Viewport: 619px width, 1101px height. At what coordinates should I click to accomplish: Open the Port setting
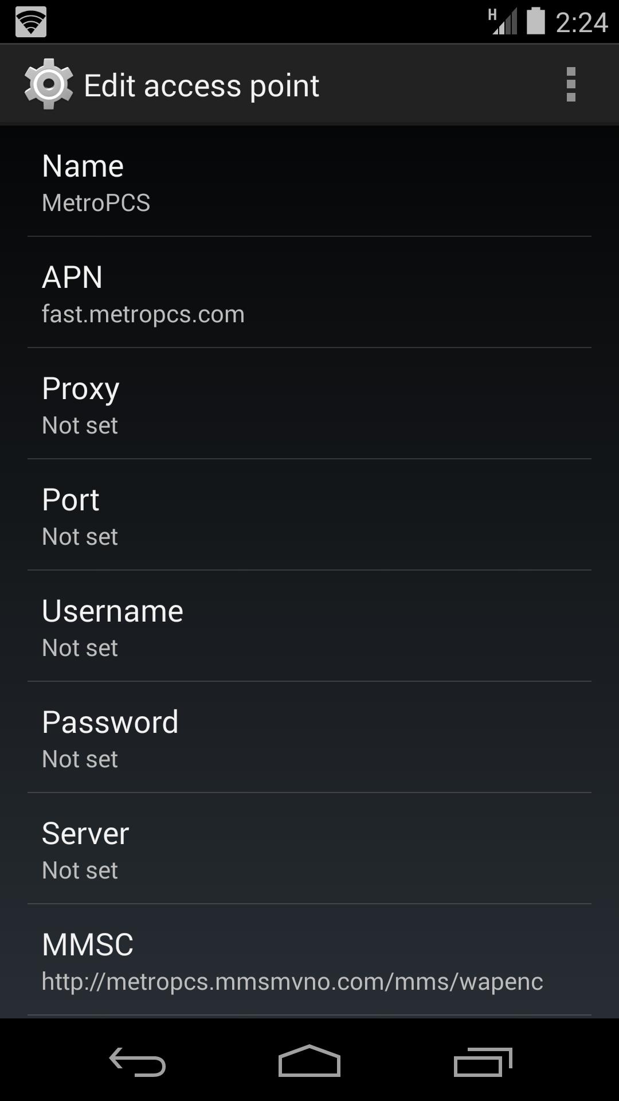pyautogui.click(x=309, y=515)
